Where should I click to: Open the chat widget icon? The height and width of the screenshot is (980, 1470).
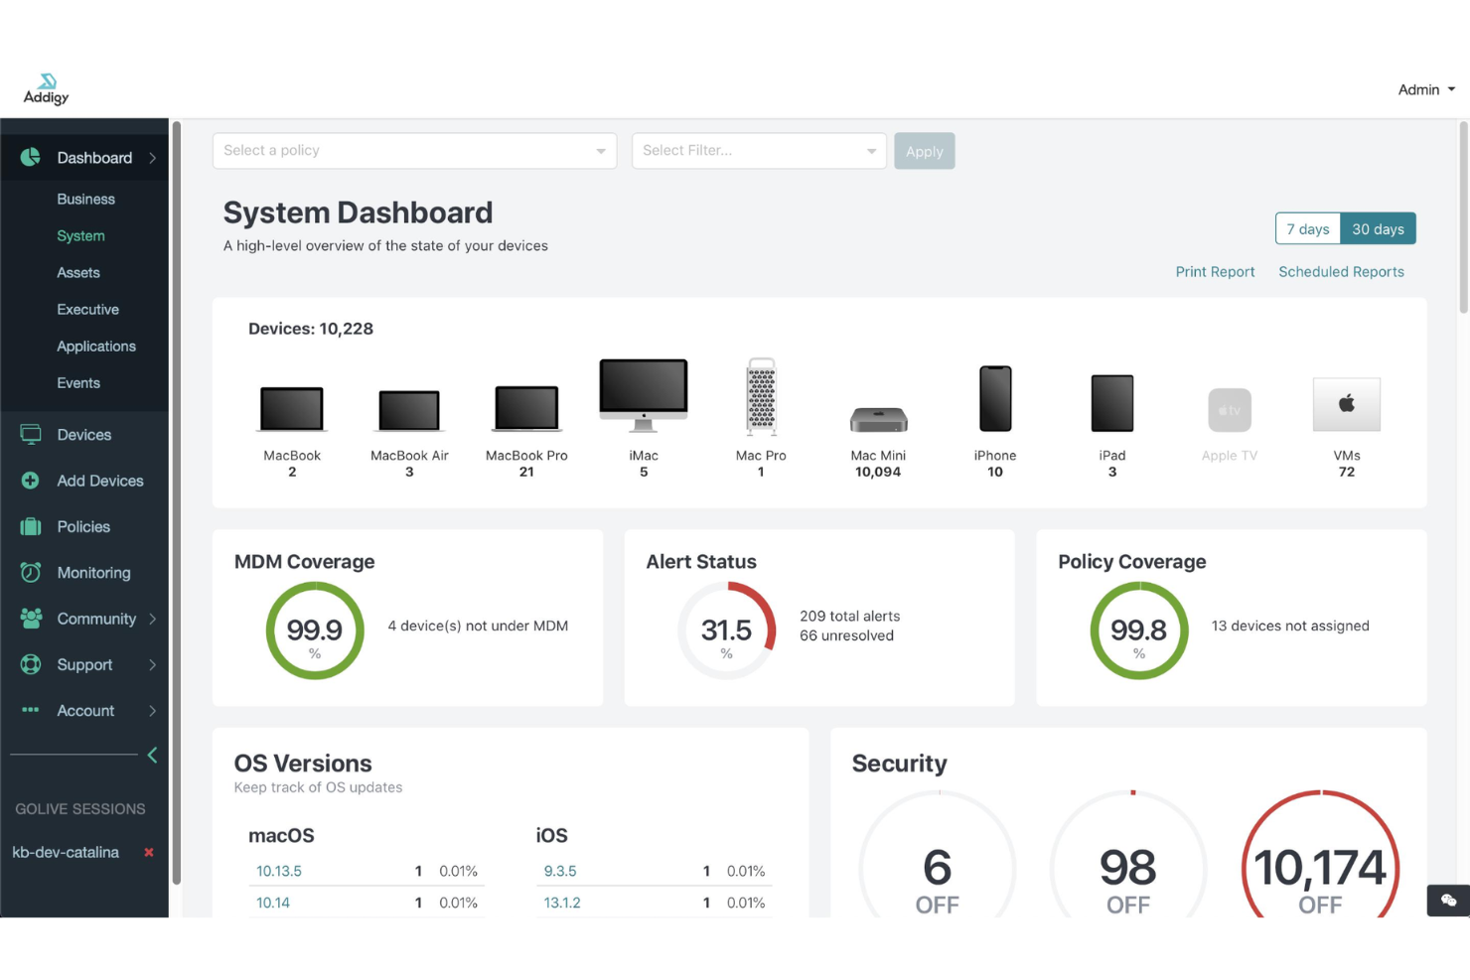pos(1448,901)
